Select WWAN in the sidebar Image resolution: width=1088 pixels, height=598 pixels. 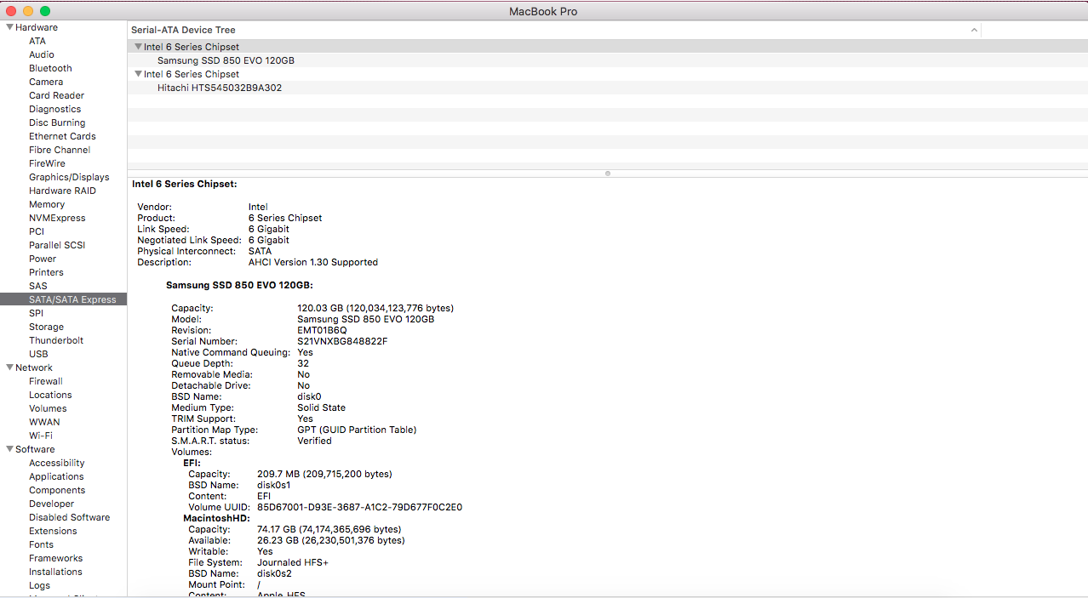[x=44, y=422]
